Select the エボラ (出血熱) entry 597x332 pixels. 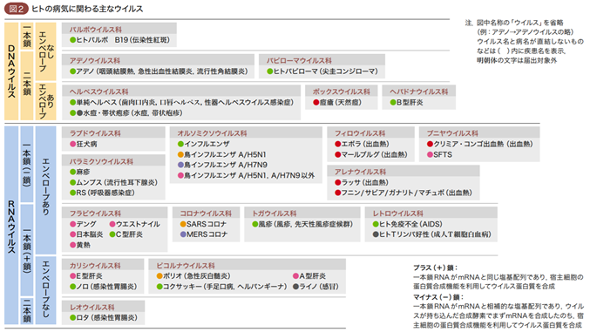point(362,144)
